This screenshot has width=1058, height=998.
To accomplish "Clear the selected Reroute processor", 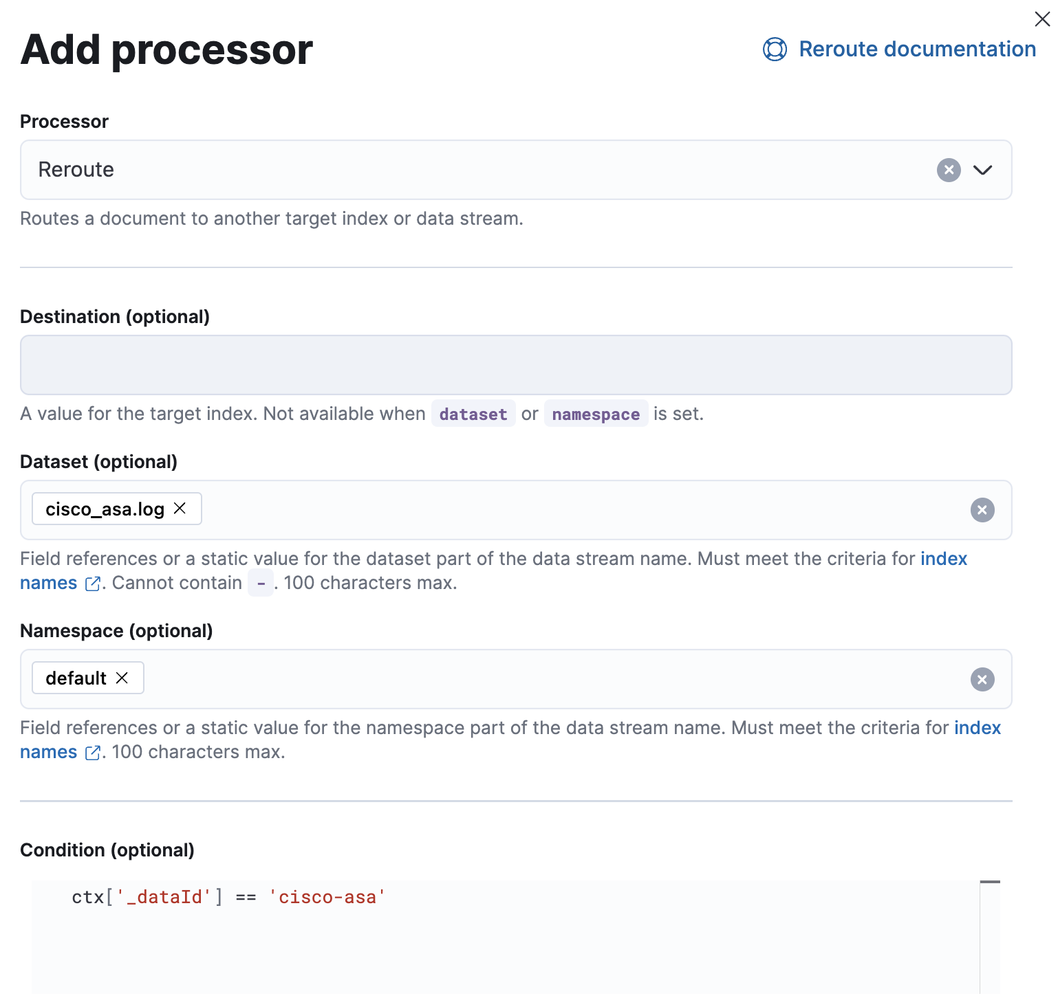I will [x=948, y=170].
